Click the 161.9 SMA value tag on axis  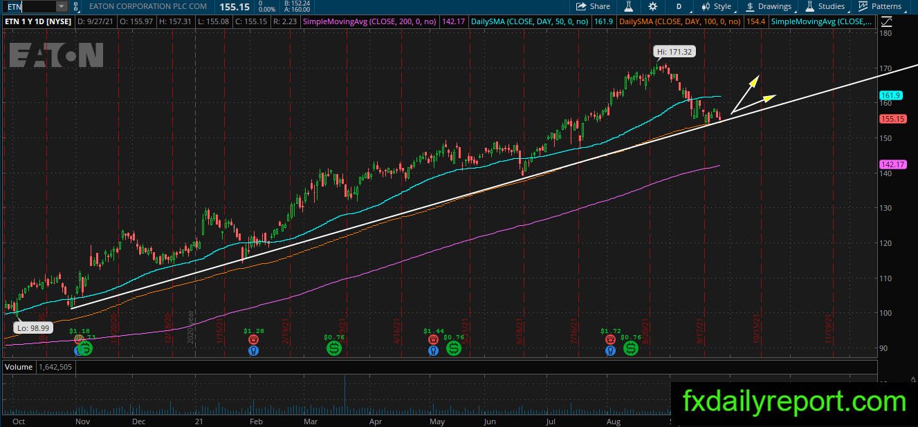pyautogui.click(x=890, y=95)
